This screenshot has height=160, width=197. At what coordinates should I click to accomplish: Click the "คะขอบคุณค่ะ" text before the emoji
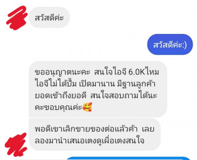pyautogui.click(x=58, y=108)
